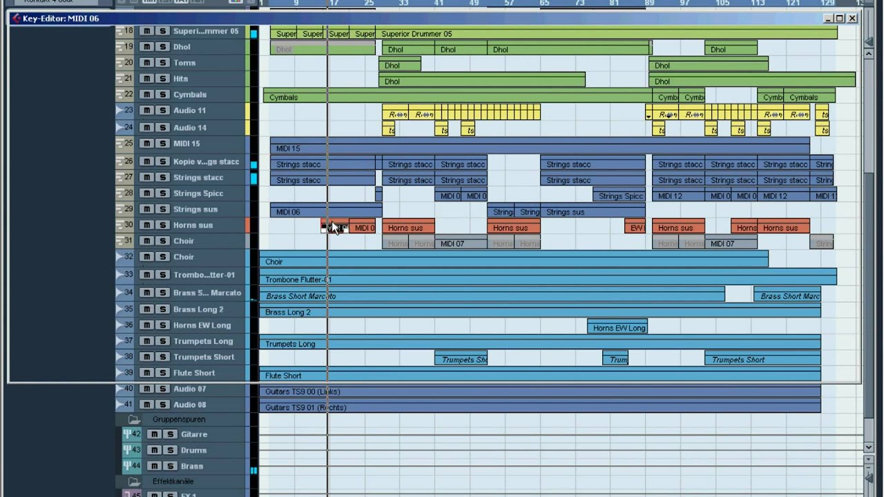Screen dimensions: 884x497
Task: Click the vertical scrollbar down arrow
Action: point(869,447)
